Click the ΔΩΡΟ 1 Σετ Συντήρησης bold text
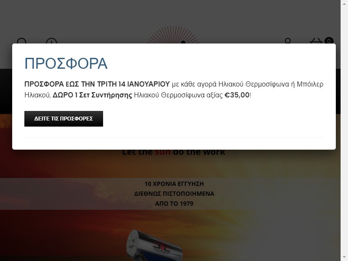 (x=92, y=95)
